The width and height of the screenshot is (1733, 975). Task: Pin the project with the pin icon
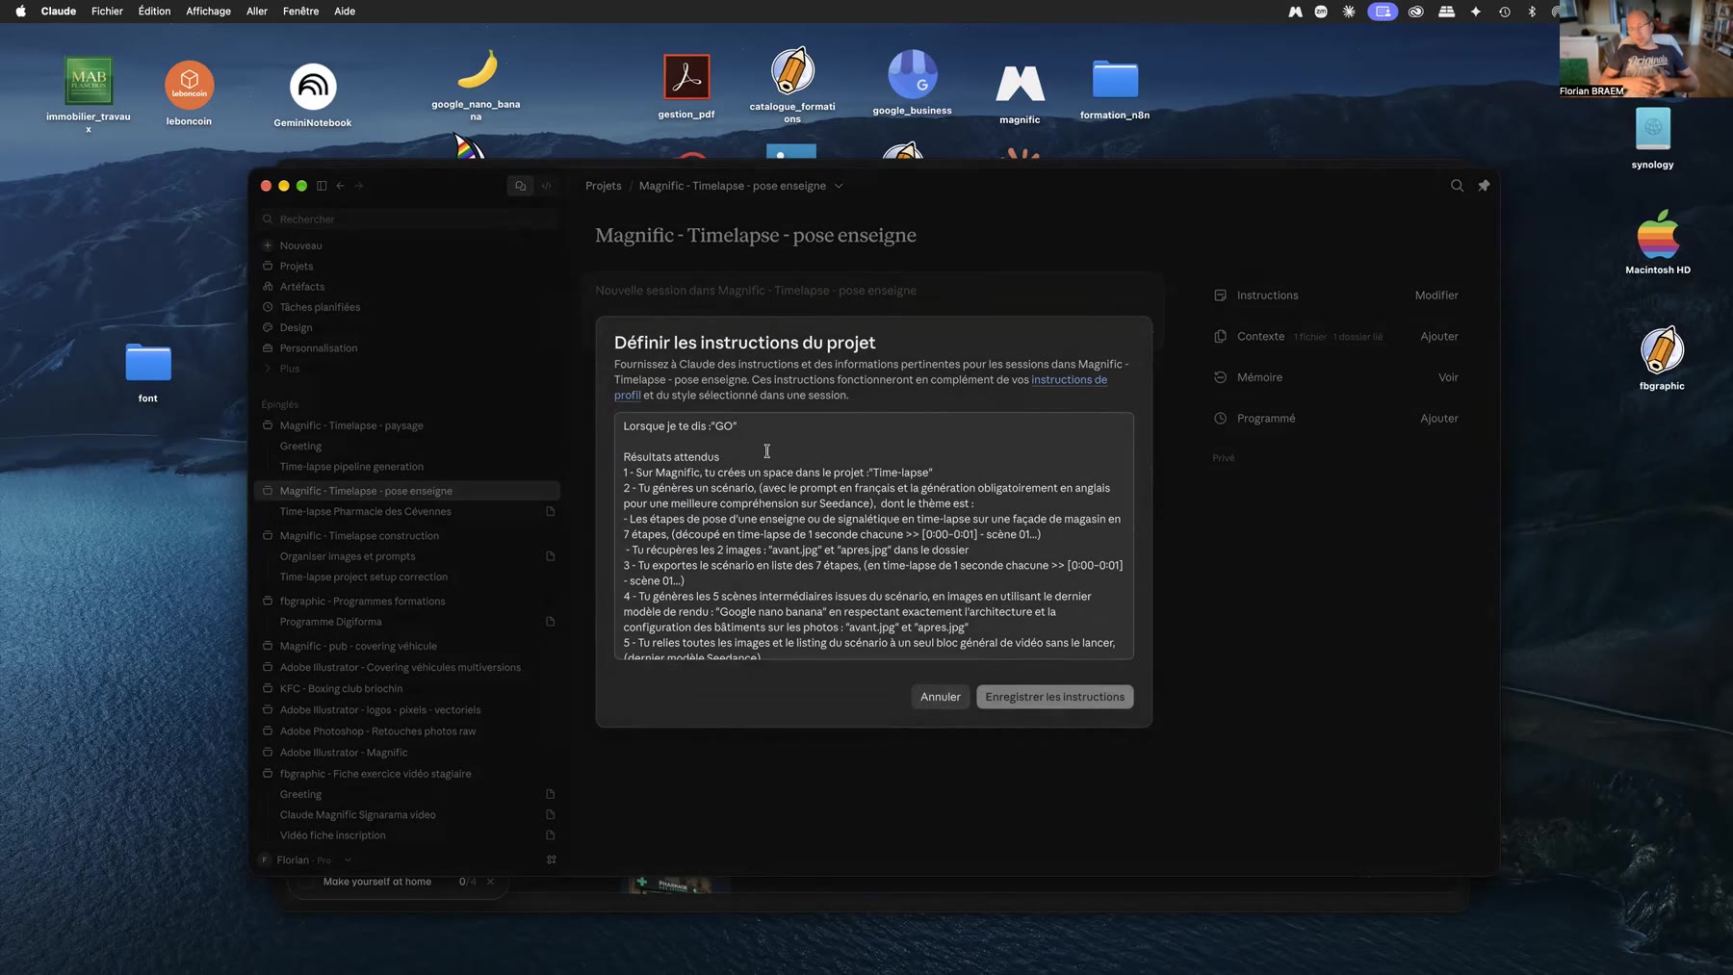pos(1484,186)
